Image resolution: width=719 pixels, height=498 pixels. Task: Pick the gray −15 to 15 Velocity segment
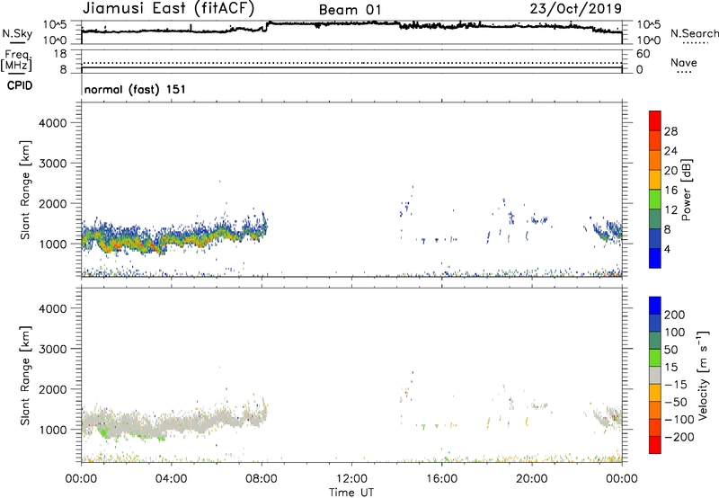click(x=655, y=375)
